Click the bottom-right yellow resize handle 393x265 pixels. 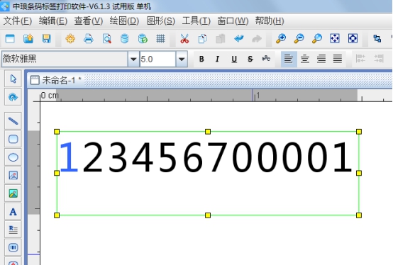[359, 215]
